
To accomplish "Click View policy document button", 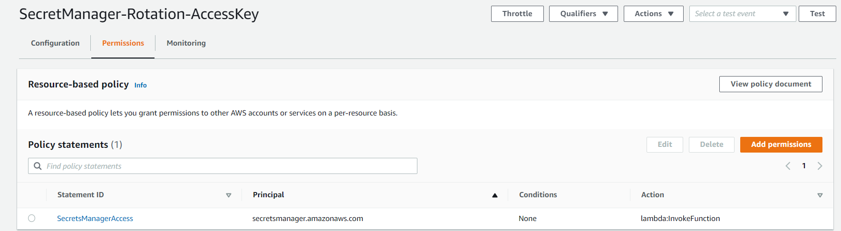I will 771,84.
